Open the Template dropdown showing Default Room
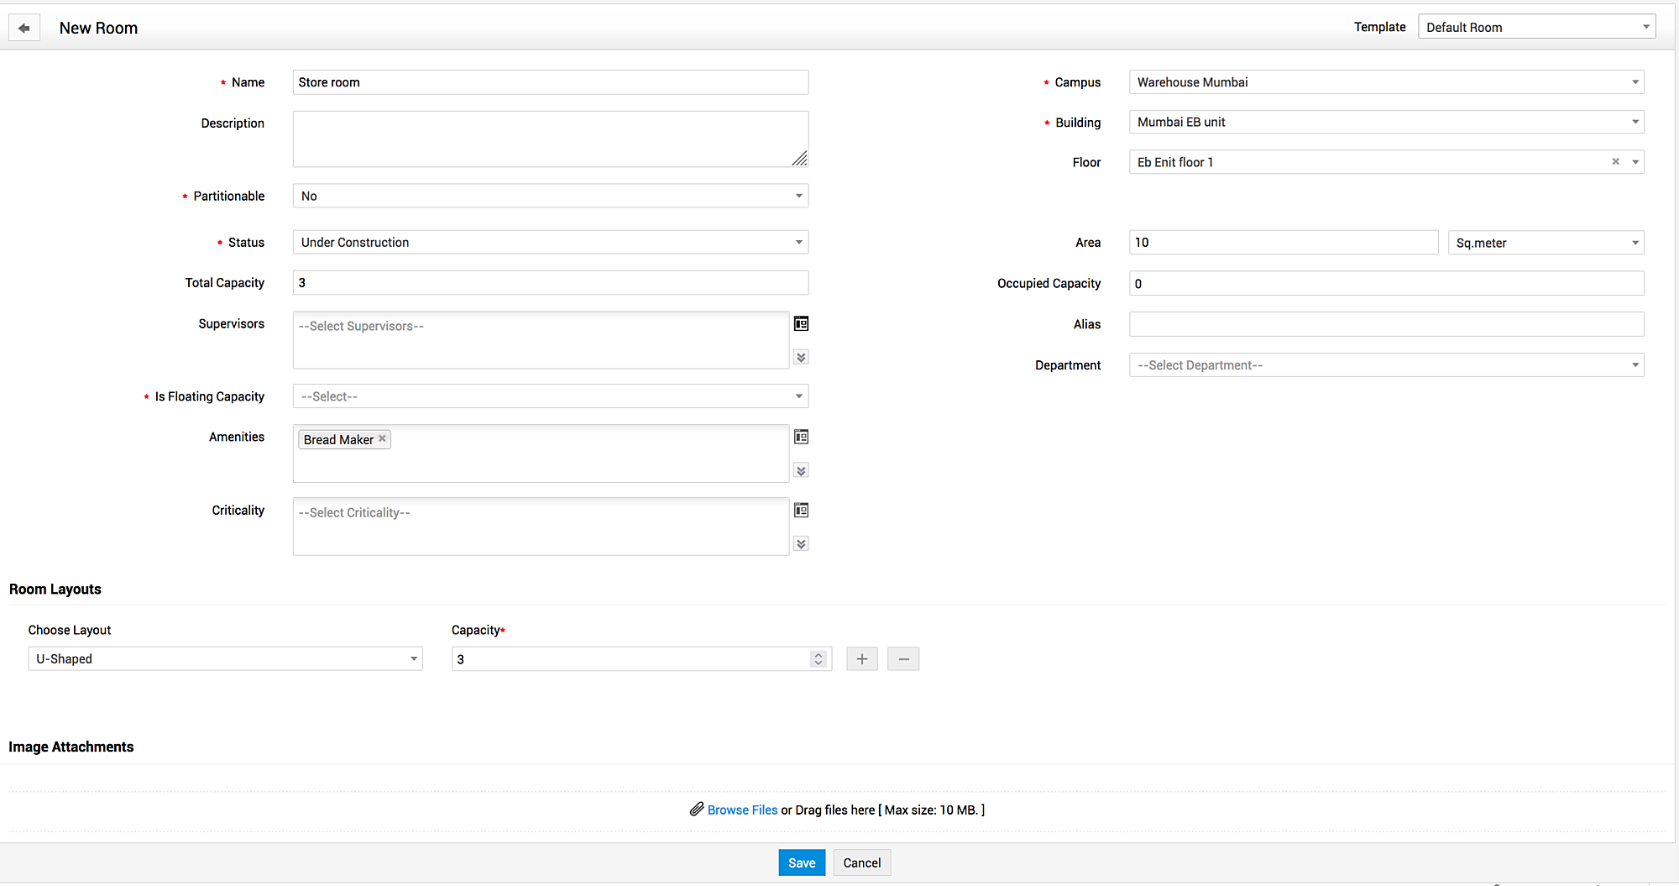 click(1536, 27)
